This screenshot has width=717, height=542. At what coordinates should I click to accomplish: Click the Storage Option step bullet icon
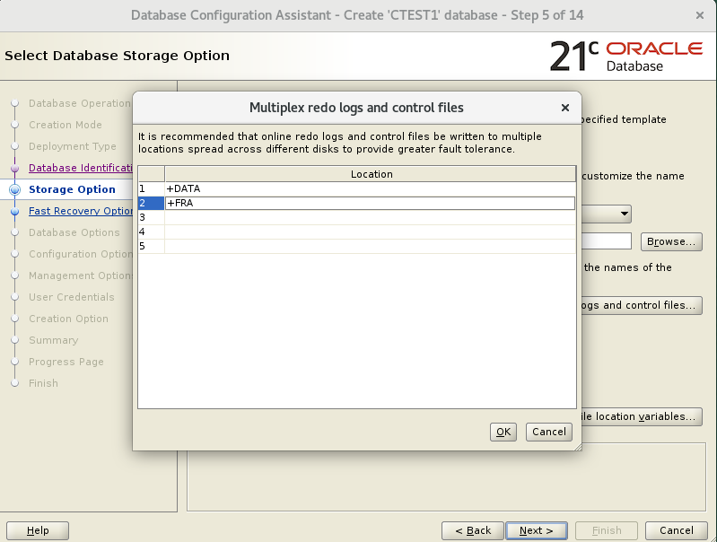[x=14, y=189]
